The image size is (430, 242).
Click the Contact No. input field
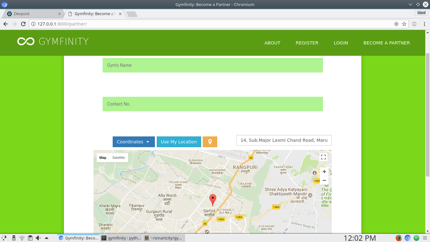coord(213,104)
